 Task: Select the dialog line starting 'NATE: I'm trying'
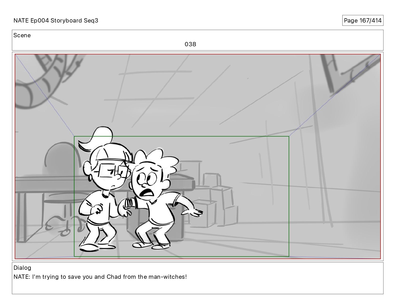tap(100, 277)
